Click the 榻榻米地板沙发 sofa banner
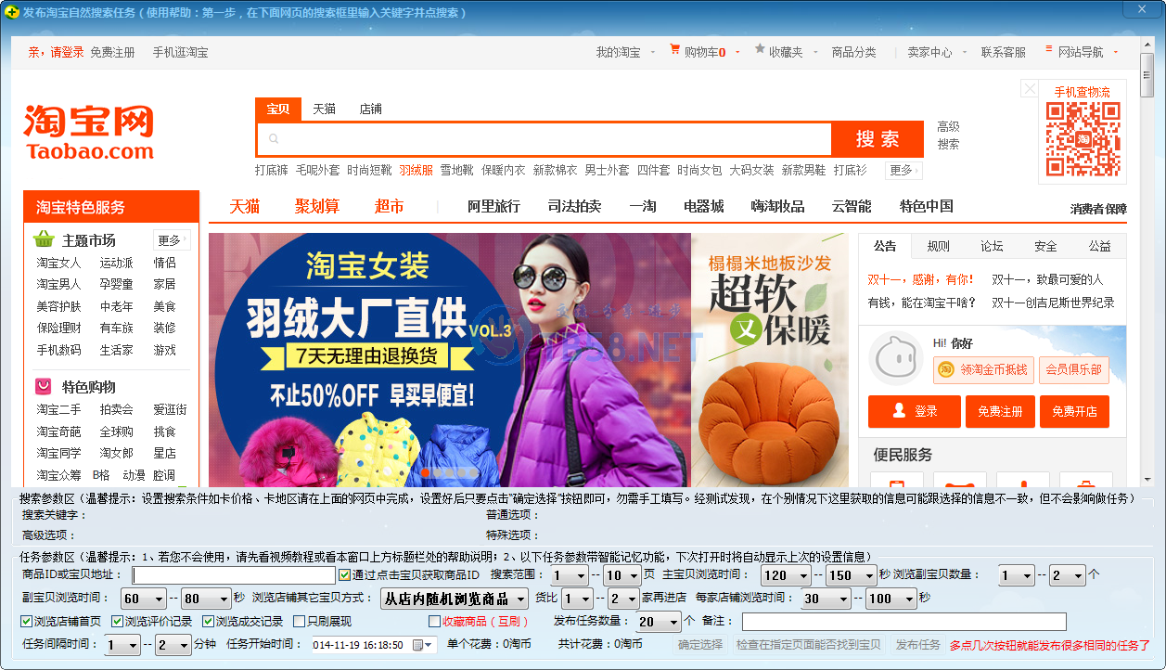1166x670 pixels. 770,360
